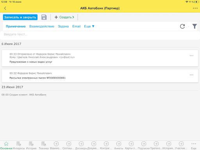Viewport: 200px width, 150px height.
Task: Click the floppy disk save icon
Action: coord(44,17)
